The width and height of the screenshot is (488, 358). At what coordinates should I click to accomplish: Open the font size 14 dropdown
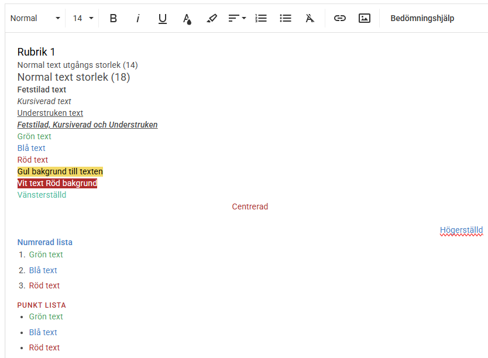click(83, 18)
